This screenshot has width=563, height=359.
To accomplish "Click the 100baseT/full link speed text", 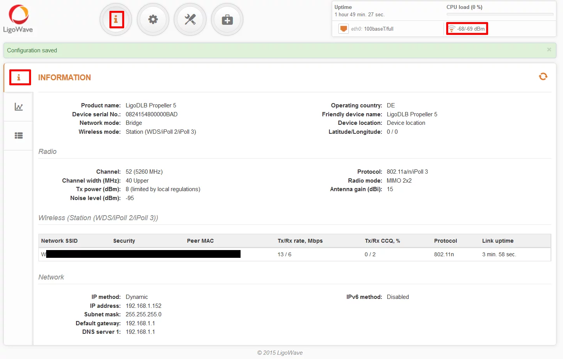I will tap(379, 29).
